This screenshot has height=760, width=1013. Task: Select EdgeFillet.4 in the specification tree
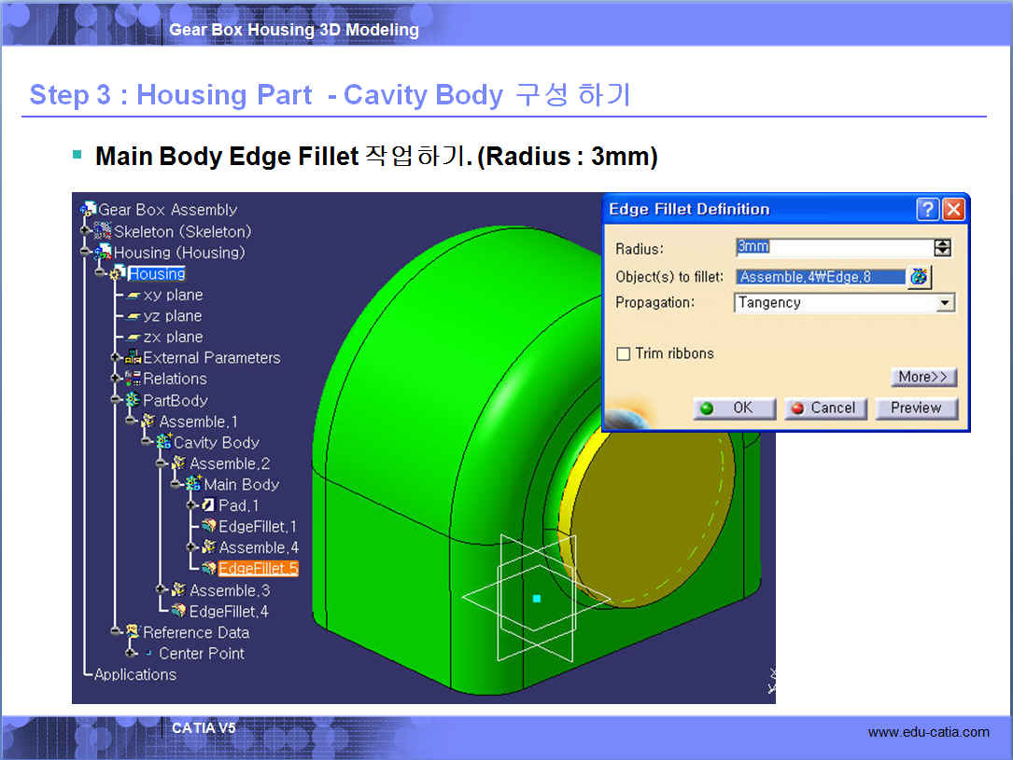pos(229,612)
